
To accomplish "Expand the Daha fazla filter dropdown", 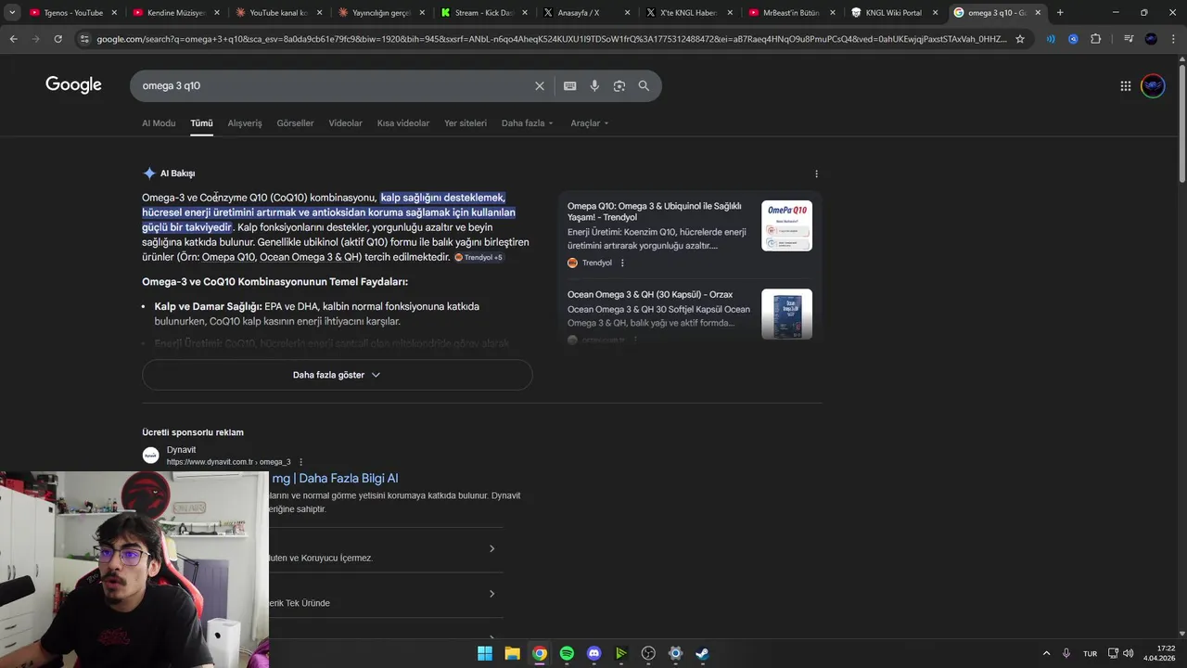I will coord(527,123).
